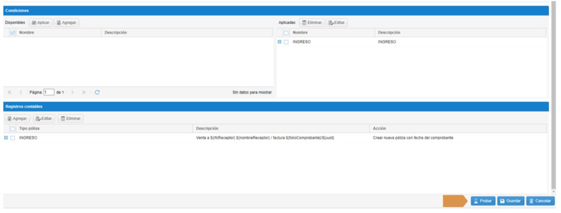Sort Disponibles by Nombre column
Viewport: 561px width, 213px height.
(x=59, y=33)
